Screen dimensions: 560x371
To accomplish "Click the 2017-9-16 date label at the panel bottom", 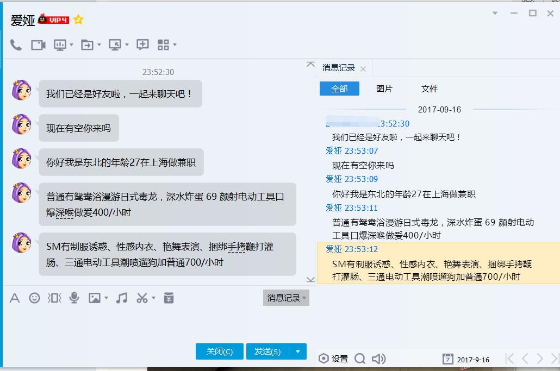I will click(x=473, y=360).
